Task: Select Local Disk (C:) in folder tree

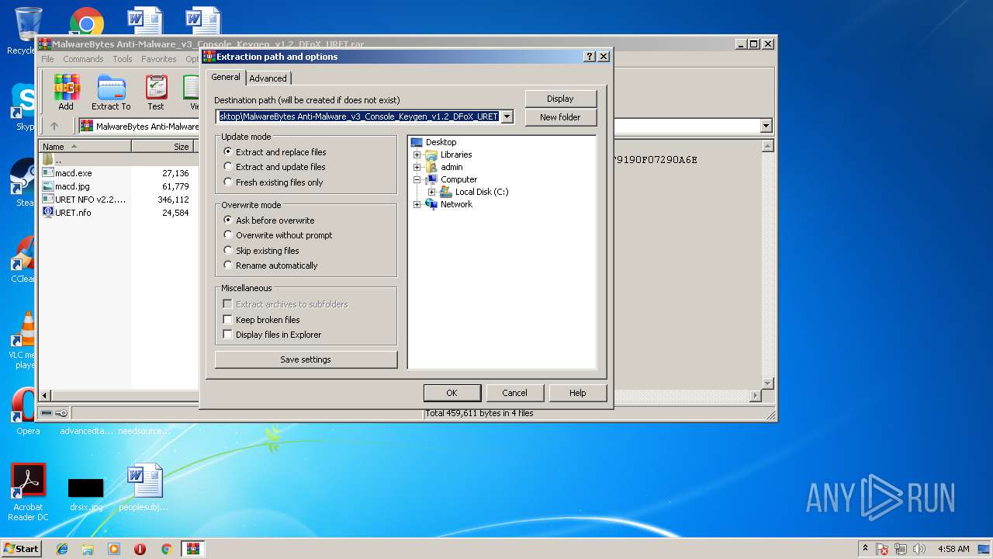Action: [482, 192]
